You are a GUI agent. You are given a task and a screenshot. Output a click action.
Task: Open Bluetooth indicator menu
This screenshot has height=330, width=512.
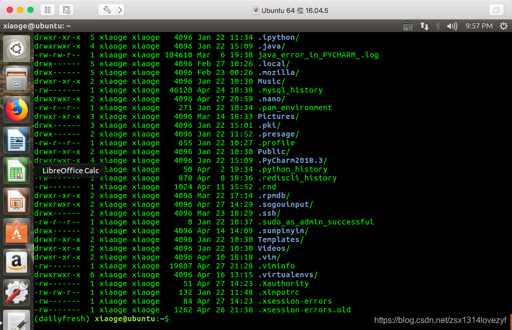[438, 26]
